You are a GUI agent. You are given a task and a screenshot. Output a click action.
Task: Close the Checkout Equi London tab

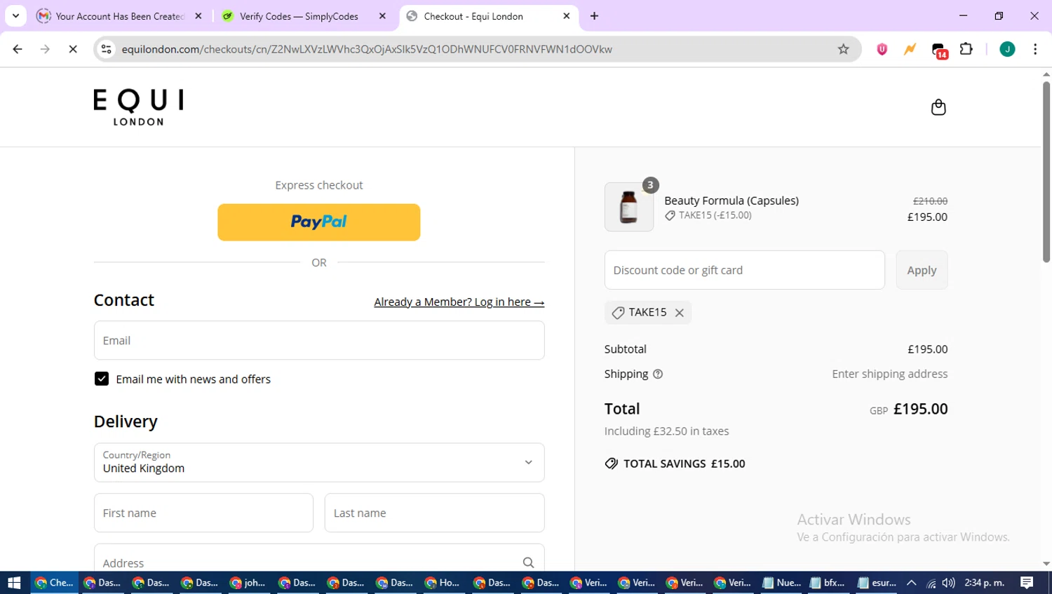[x=567, y=15]
